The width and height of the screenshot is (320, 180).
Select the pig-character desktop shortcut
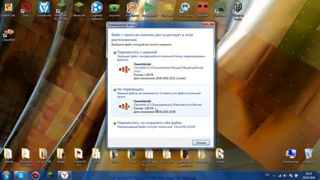coord(132,9)
